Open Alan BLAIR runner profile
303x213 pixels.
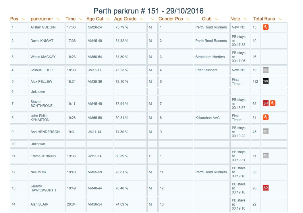(x=39, y=204)
